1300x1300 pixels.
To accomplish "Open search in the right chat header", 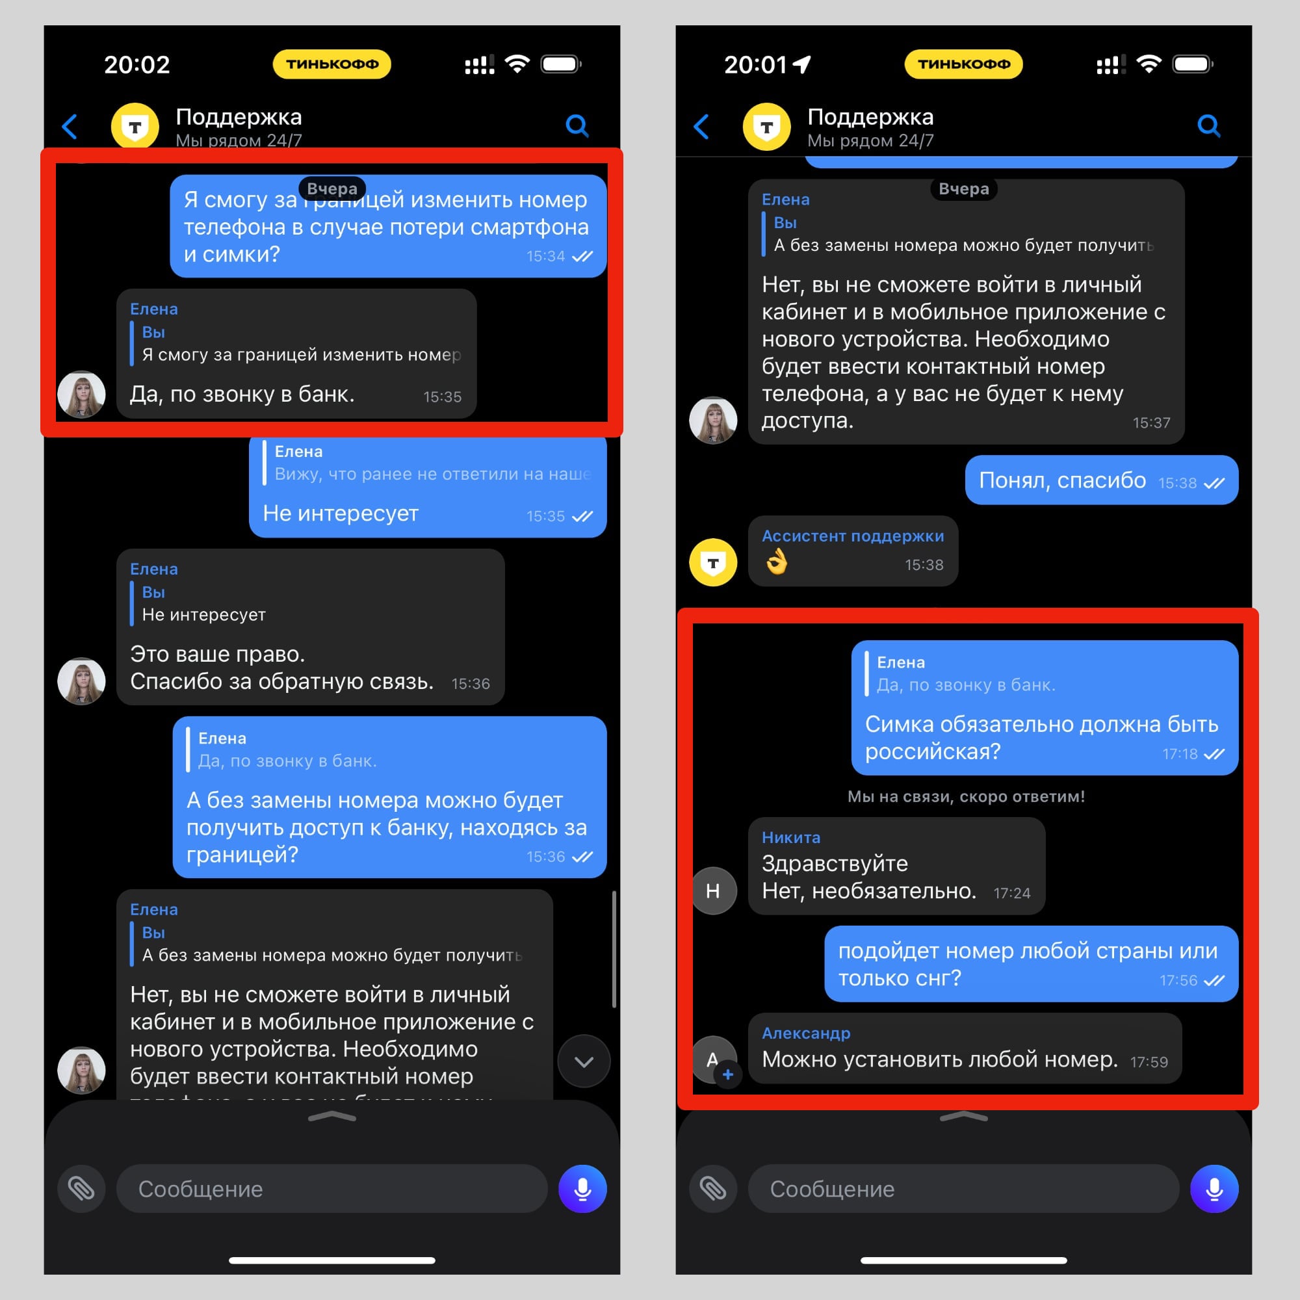I will click(1209, 126).
